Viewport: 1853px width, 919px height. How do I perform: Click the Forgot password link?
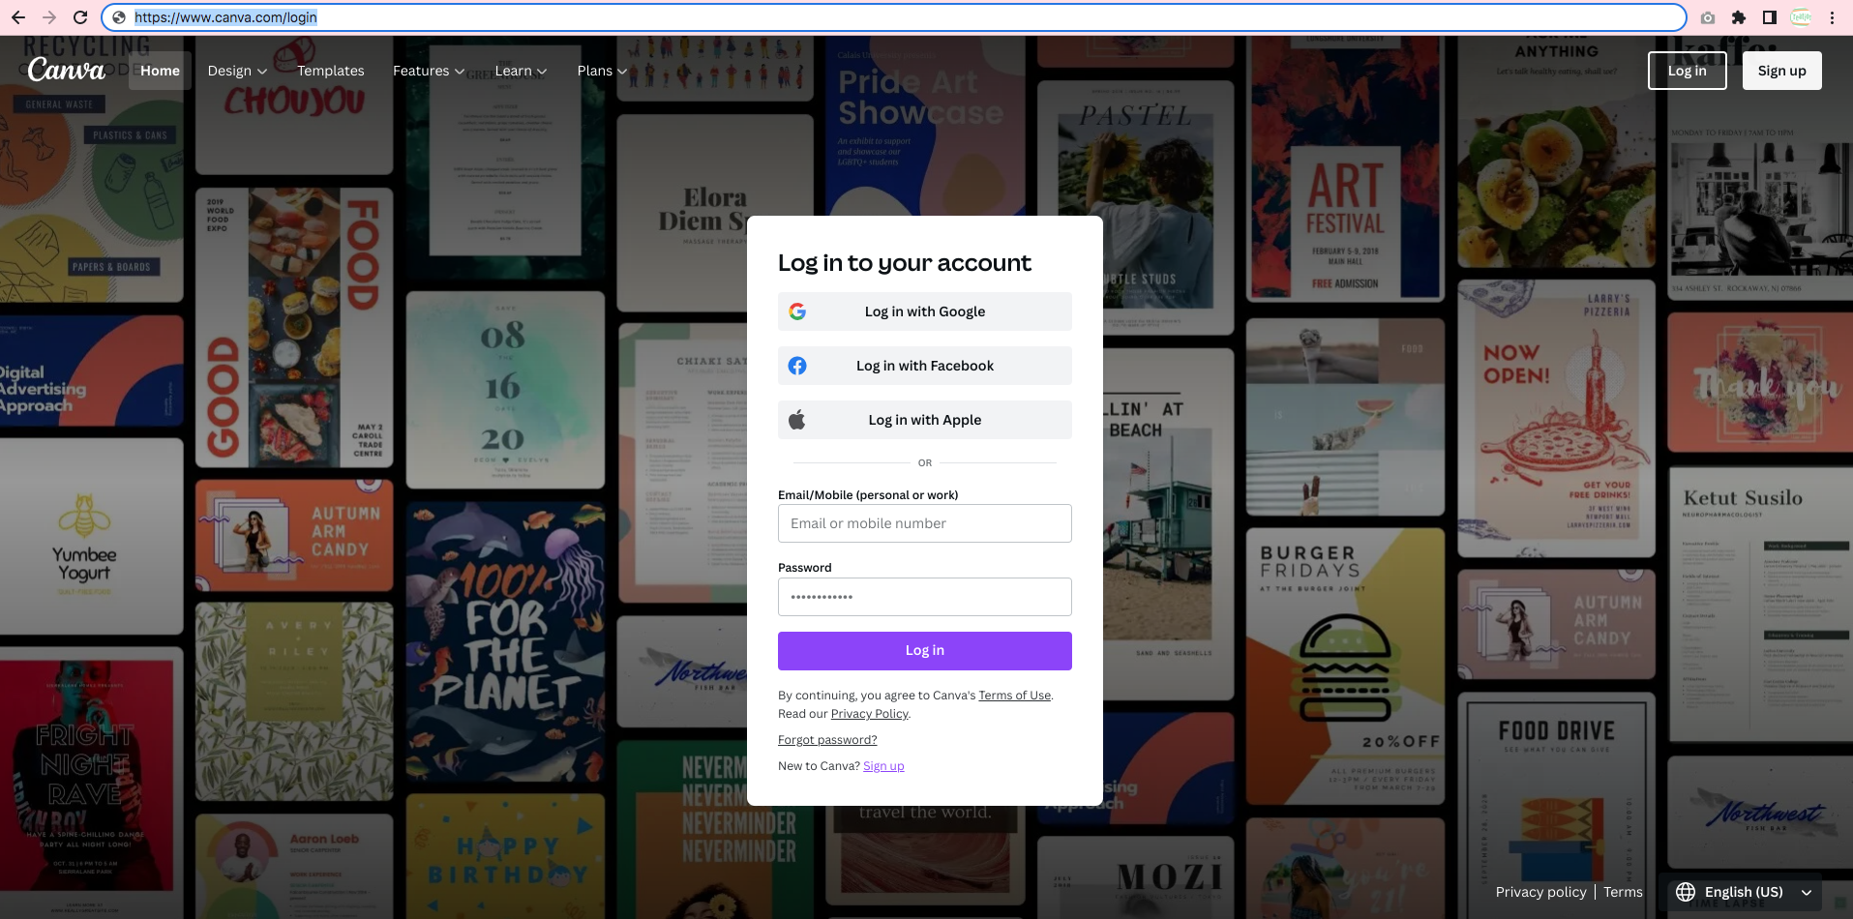coord(827,740)
